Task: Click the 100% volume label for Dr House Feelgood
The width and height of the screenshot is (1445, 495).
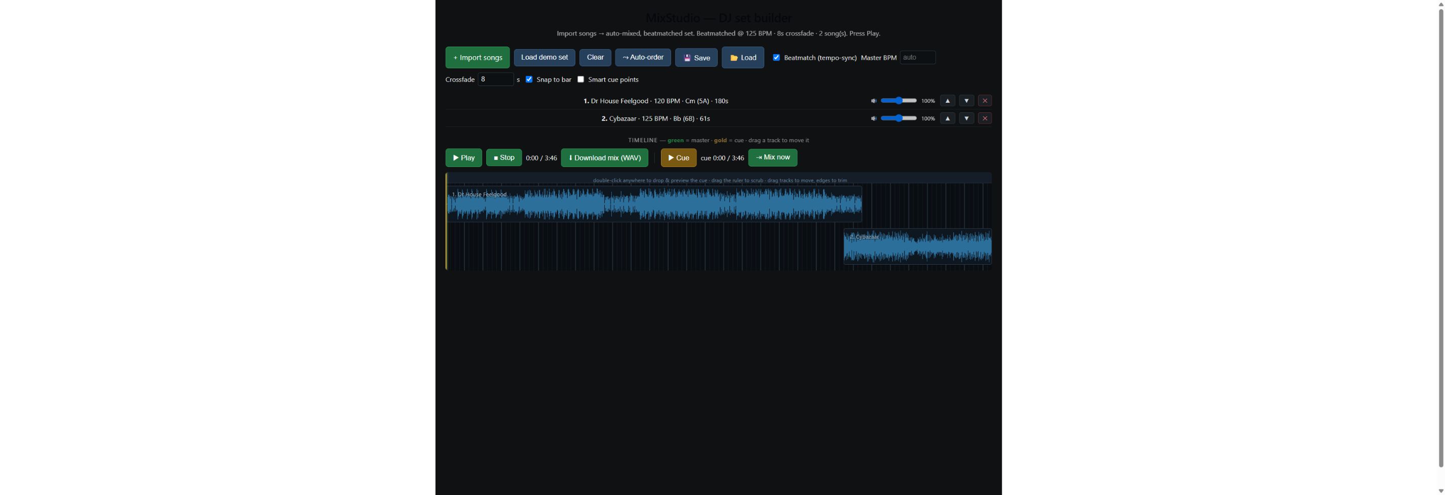Action: (928, 101)
